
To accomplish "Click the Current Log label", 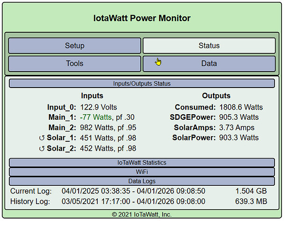I will coord(31,191).
